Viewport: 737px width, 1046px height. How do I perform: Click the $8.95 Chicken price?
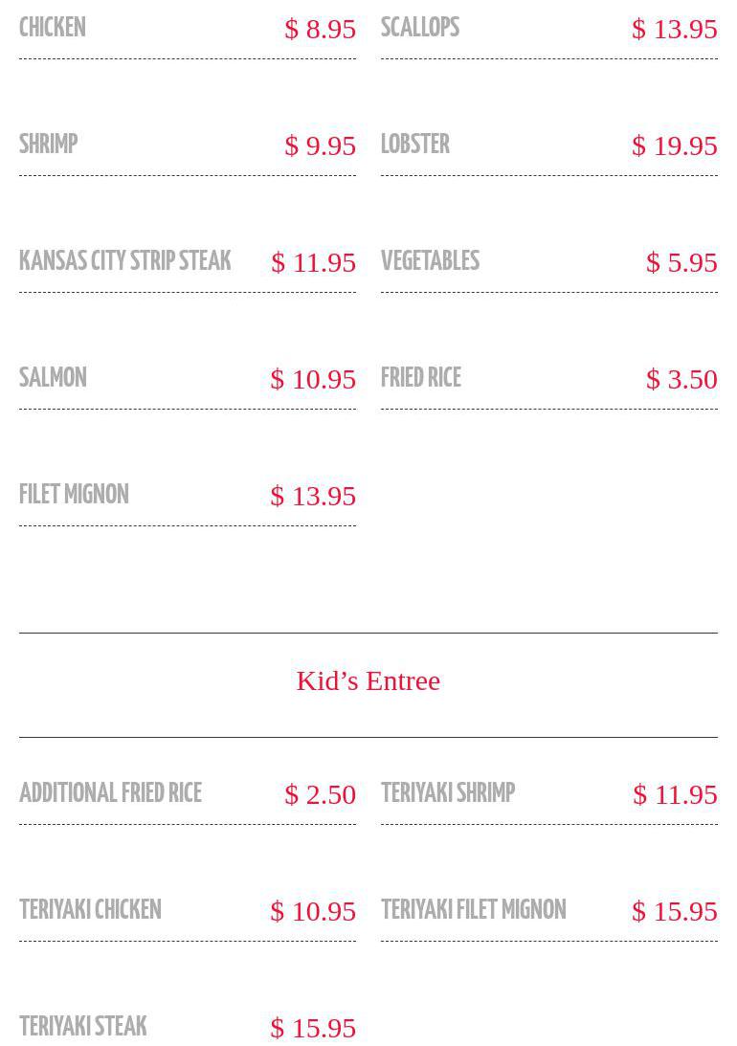(321, 29)
